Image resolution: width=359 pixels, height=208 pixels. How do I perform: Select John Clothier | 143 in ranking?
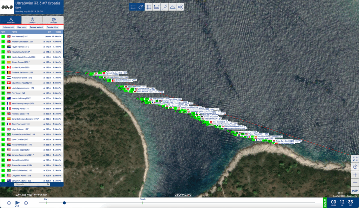pyautogui.click(x=32, y=140)
